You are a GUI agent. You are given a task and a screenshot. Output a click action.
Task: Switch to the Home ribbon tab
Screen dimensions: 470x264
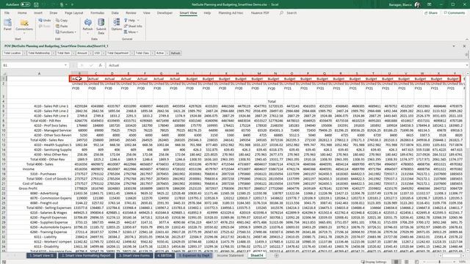pyautogui.click(x=22, y=13)
